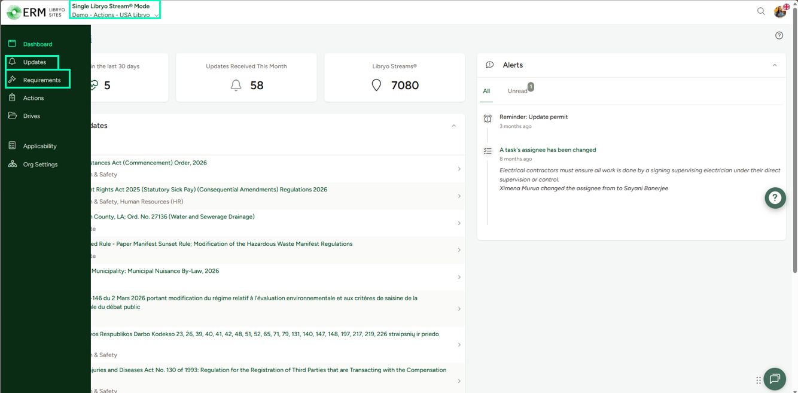Open the floating green help button
The height and width of the screenshot is (393, 798).
[775, 198]
